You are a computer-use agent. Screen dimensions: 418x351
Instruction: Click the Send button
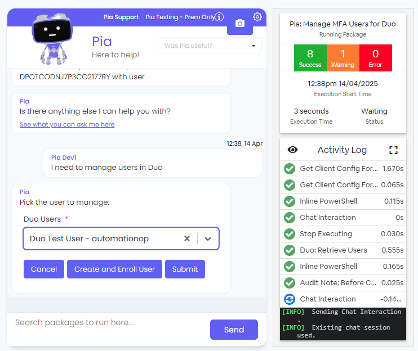(x=234, y=330)
